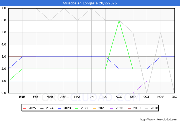Click the SEP month axis label

[133, 97]
